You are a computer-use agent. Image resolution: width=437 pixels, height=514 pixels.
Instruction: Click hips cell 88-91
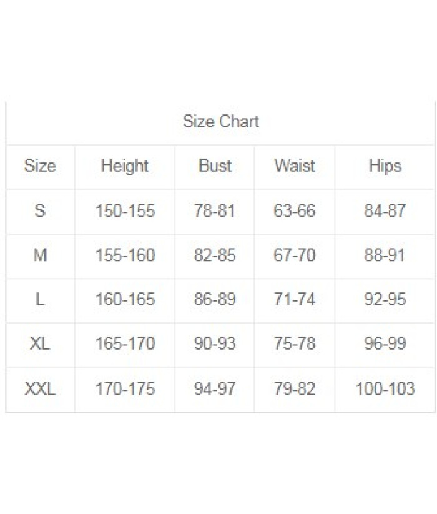point(385,255)
